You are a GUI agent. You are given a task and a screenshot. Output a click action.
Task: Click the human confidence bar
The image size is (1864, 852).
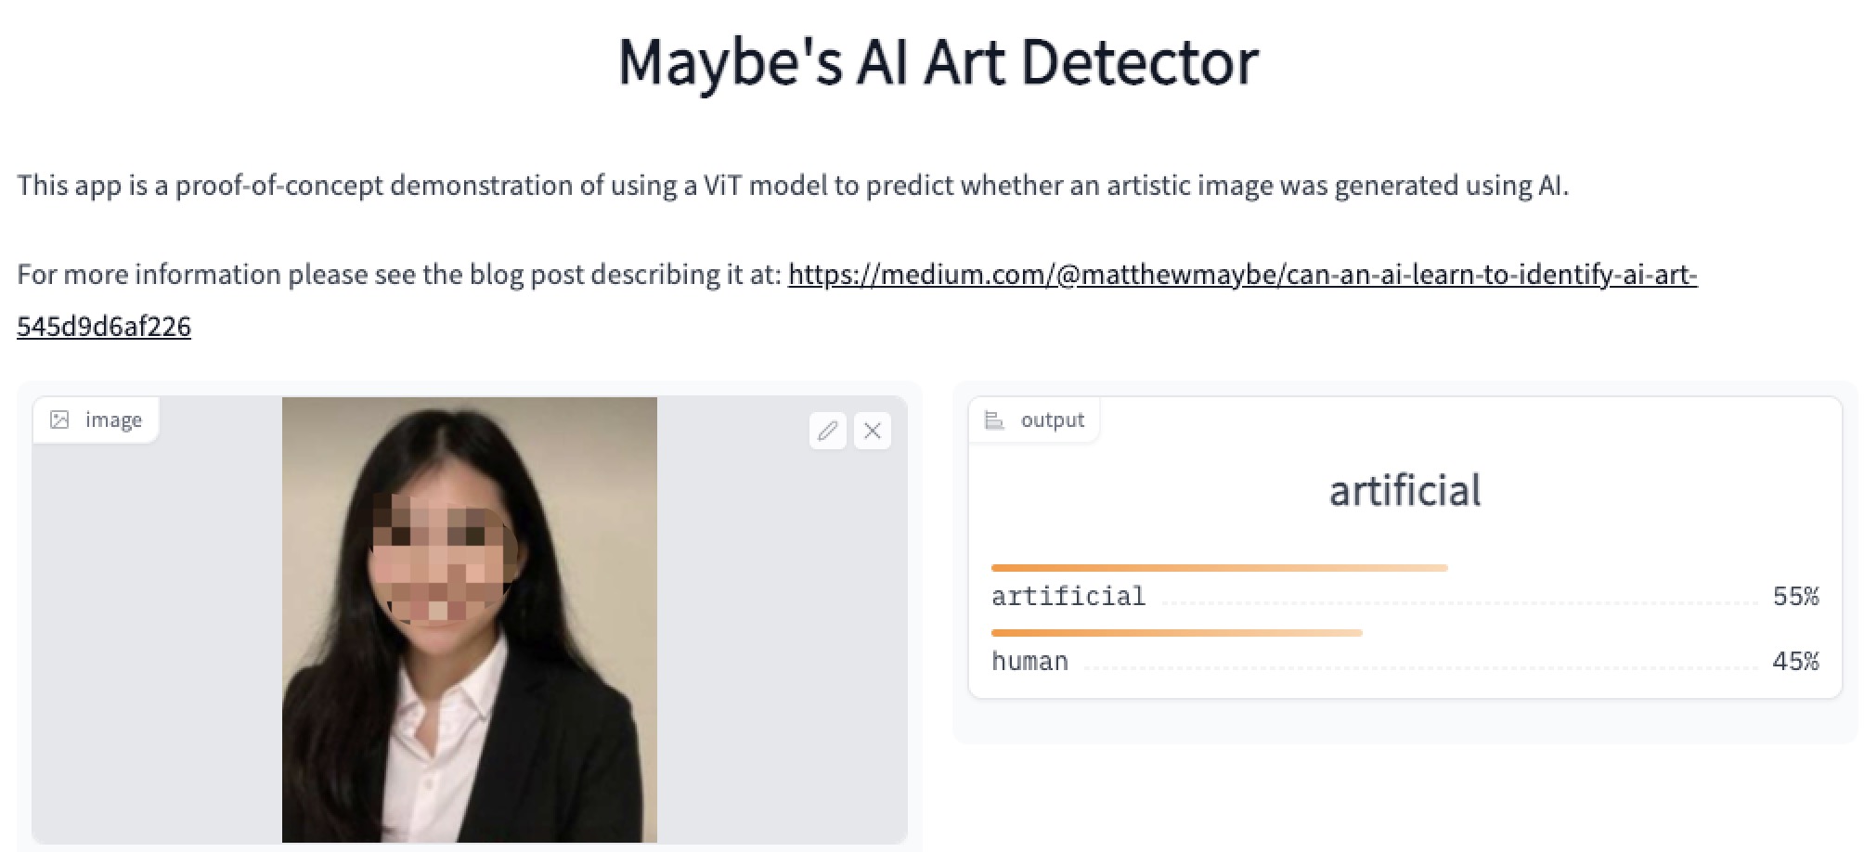1176,633
